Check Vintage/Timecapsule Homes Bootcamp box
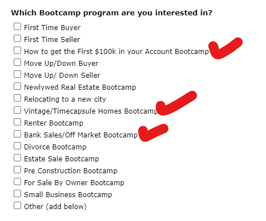Viewport: 266px width, 221px height. pos(17,110)
